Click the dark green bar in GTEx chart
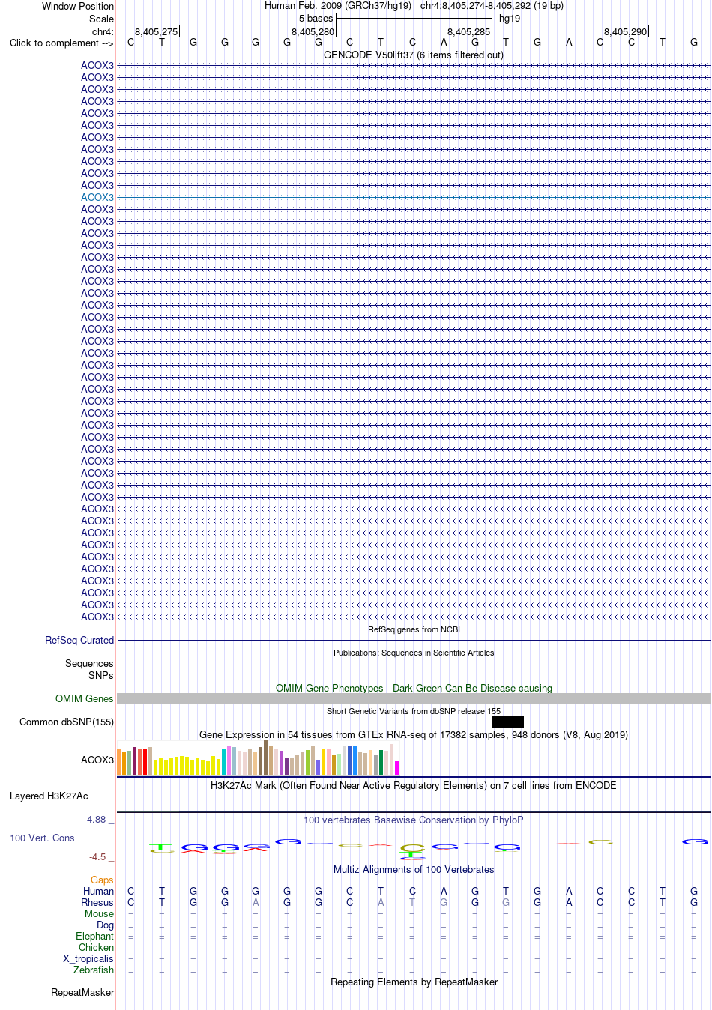This screenshot has height=1010, width=712. 381,762
